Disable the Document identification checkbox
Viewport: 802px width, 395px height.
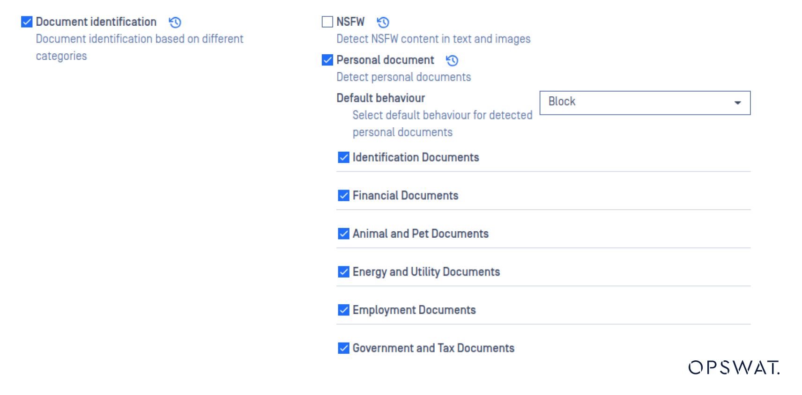coord(27,22)
